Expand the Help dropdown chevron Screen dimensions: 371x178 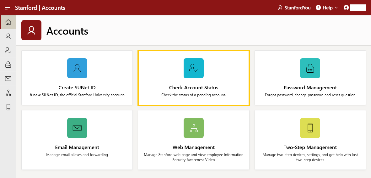pyautogui.click(x=336, y=8)
